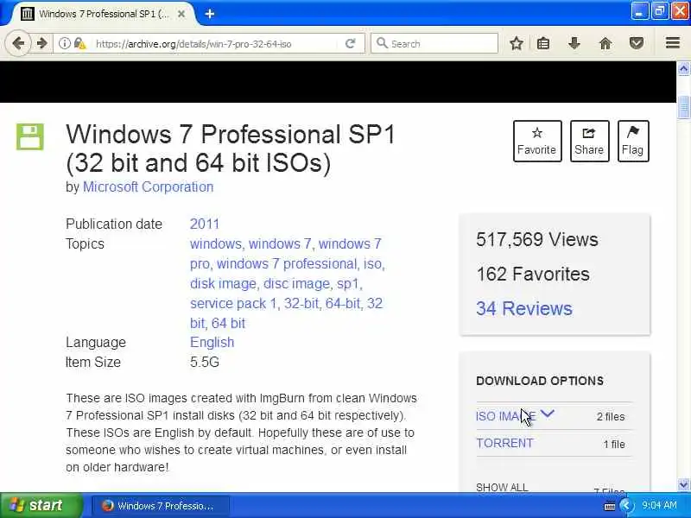
Task: Open the Downloads arrow icon
Action: 574,44
